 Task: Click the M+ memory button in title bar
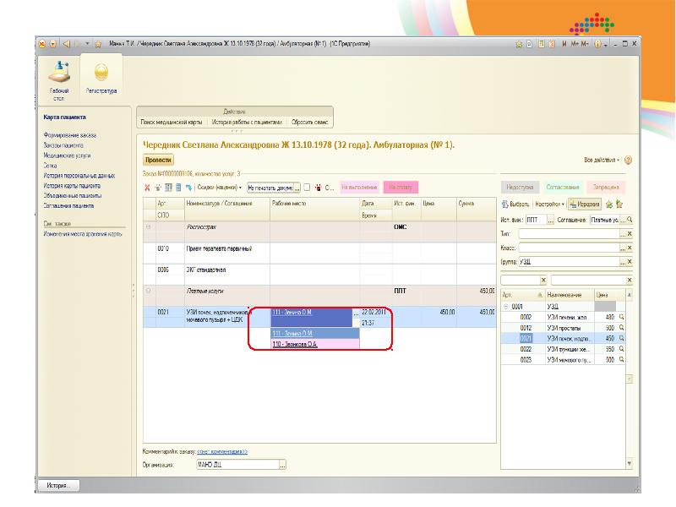575,44
